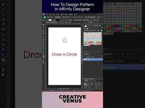This screenshot has width=145, height=108.
Task: Select the Pen tool in left toolbar
Action: coord(43,33)
